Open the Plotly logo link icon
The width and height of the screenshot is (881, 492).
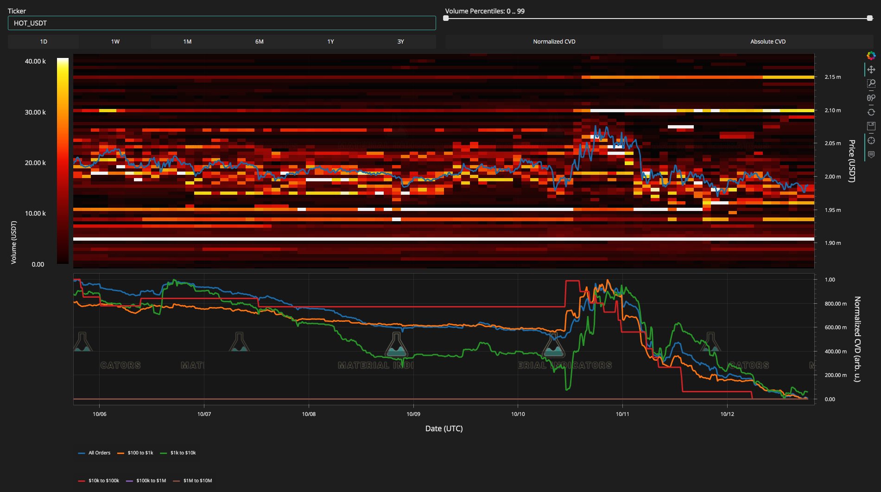(872, 56)
